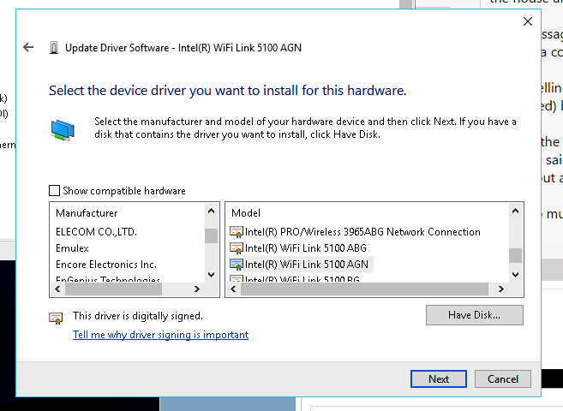Click the digitally signed certificate icon
This screenshot has width=563, height=411.
(x=56, y=318)
